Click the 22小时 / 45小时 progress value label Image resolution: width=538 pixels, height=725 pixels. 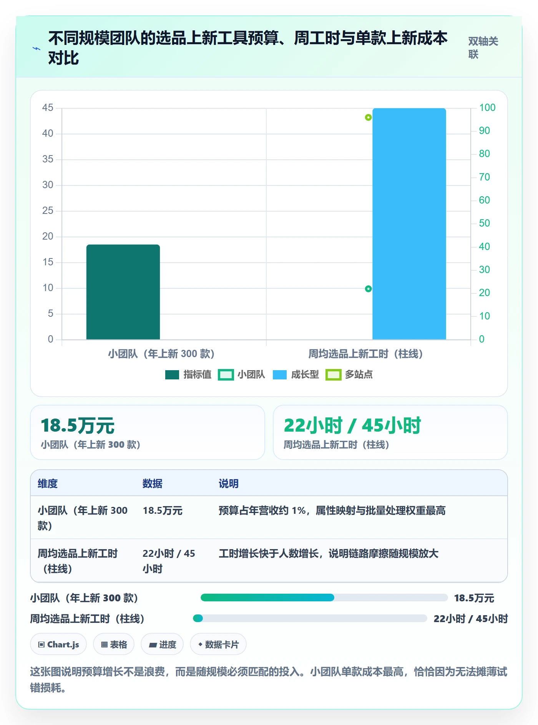(471, 619)
